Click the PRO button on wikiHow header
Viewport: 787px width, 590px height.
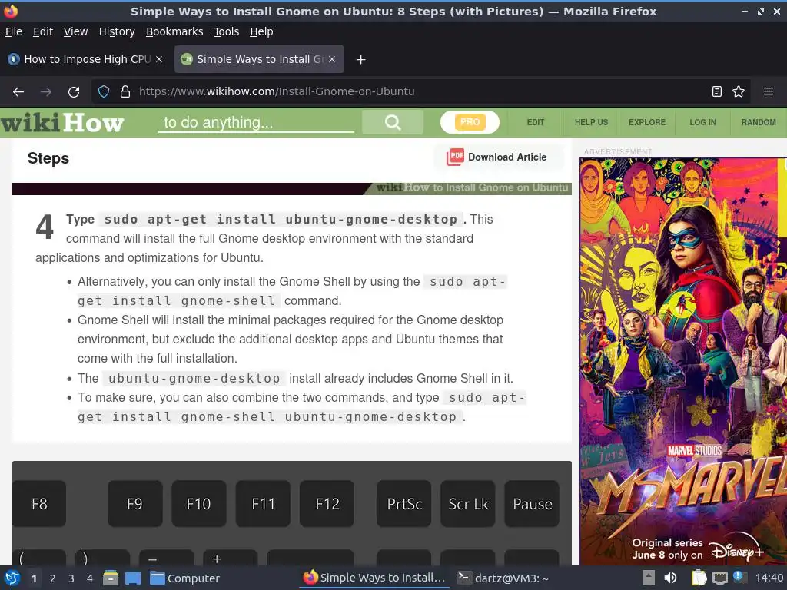pos(470,122)
